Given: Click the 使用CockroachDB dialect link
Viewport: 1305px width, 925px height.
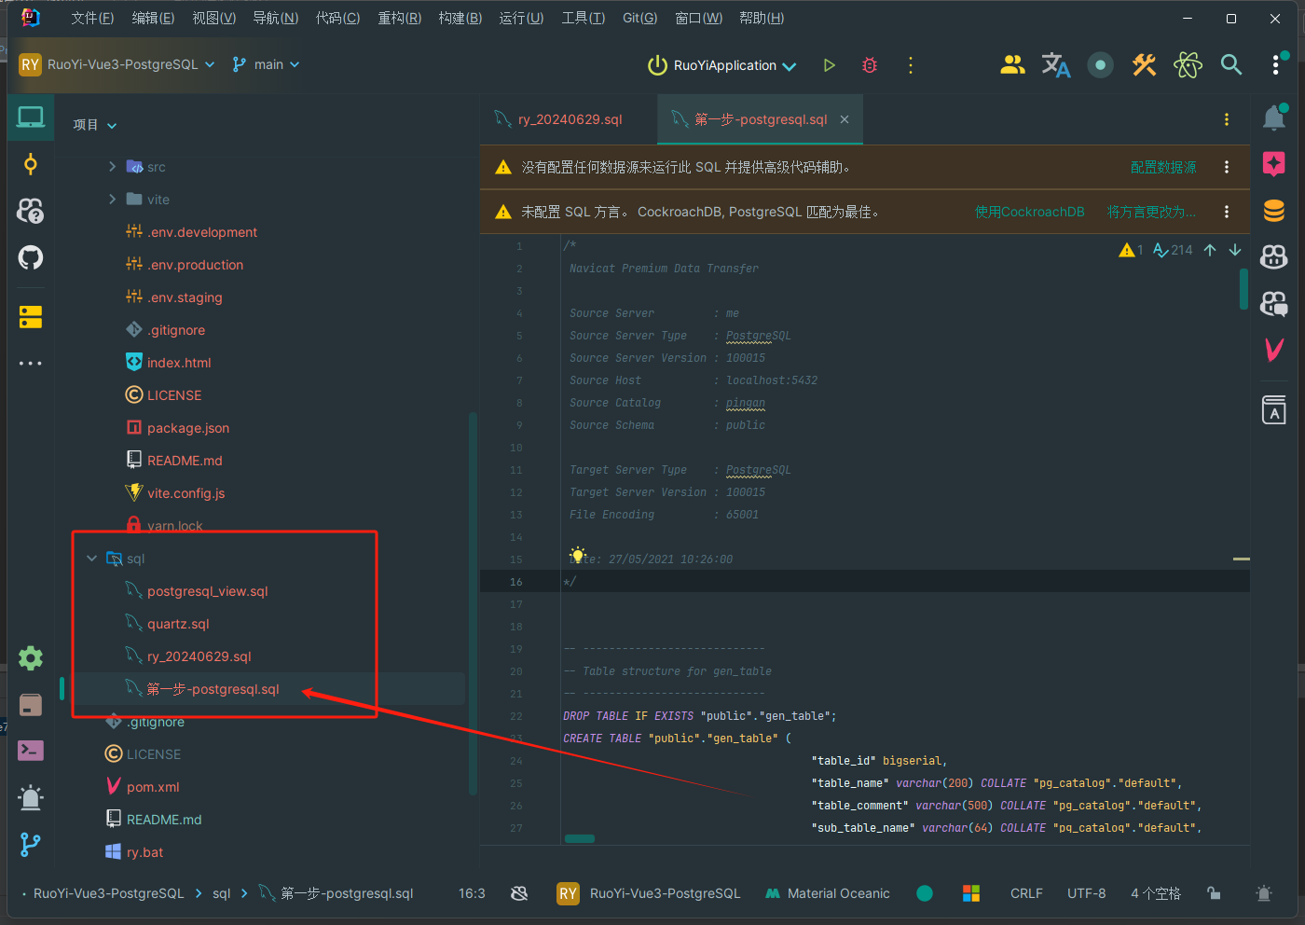Looking at the screenshot, I should pos(1029,212).
